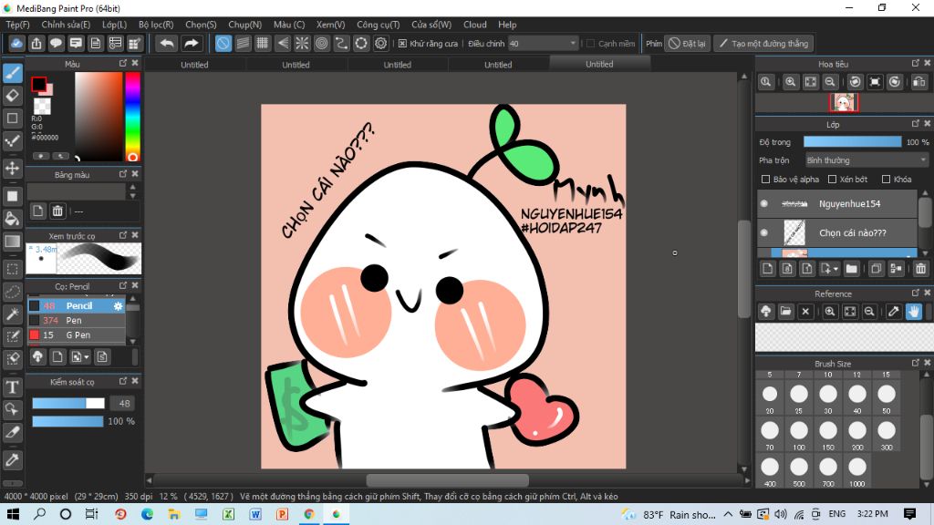Image resolution: width=934 pixels, height=525 pixels.
Task: Open the Chỉnh sửa(E) menu
Action: pos(66,25)
